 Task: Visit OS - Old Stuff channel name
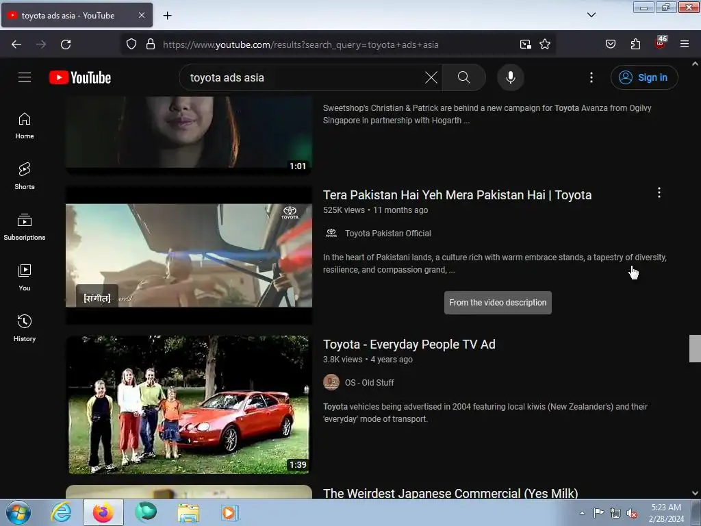tap(369, 383)
